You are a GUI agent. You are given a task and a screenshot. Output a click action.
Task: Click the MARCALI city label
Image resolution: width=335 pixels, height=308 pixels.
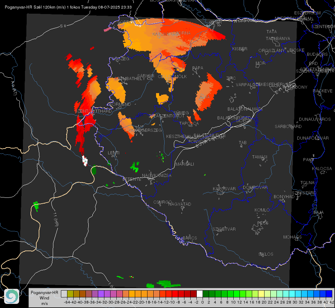(x=185, y=164)
